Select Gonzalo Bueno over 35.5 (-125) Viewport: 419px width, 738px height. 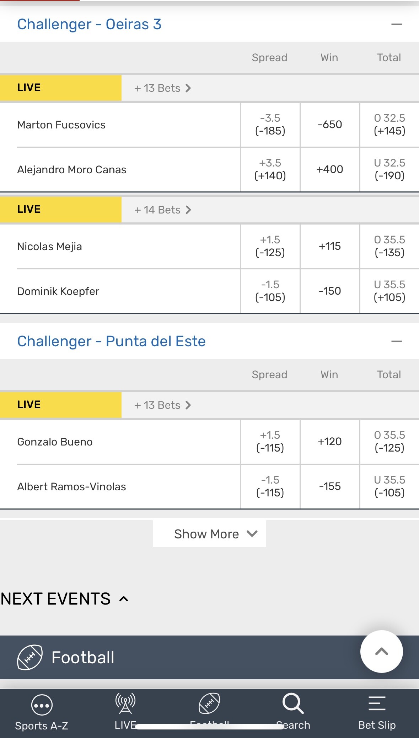point(390,442)
